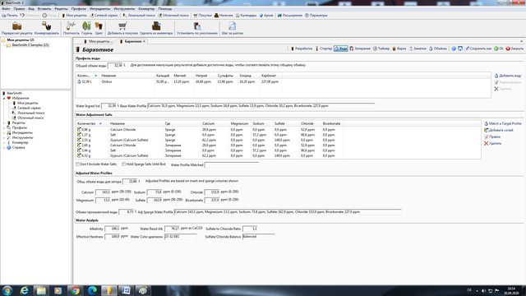Open Google Chrome from the taskbar
The width and height of the screenshot is (526, 296).
(75, 290)
